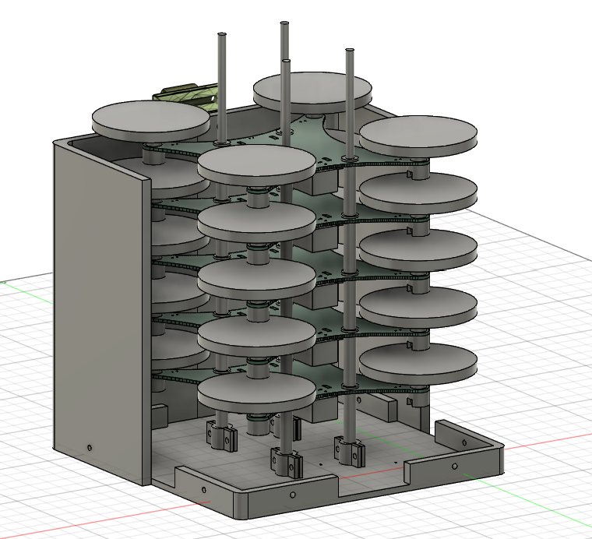The image size is (592, 539).
Task: Pick the topmost disc of the front-center stack
Action: pyautogui.click(x=257, y=165)
